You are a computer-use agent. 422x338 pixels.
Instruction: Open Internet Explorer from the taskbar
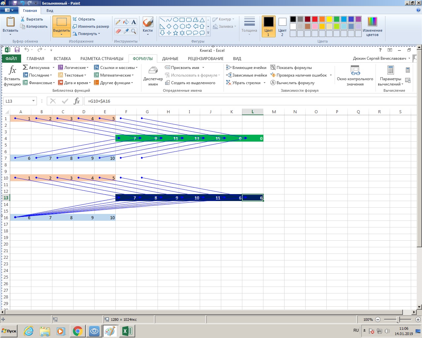pos(29,331)
